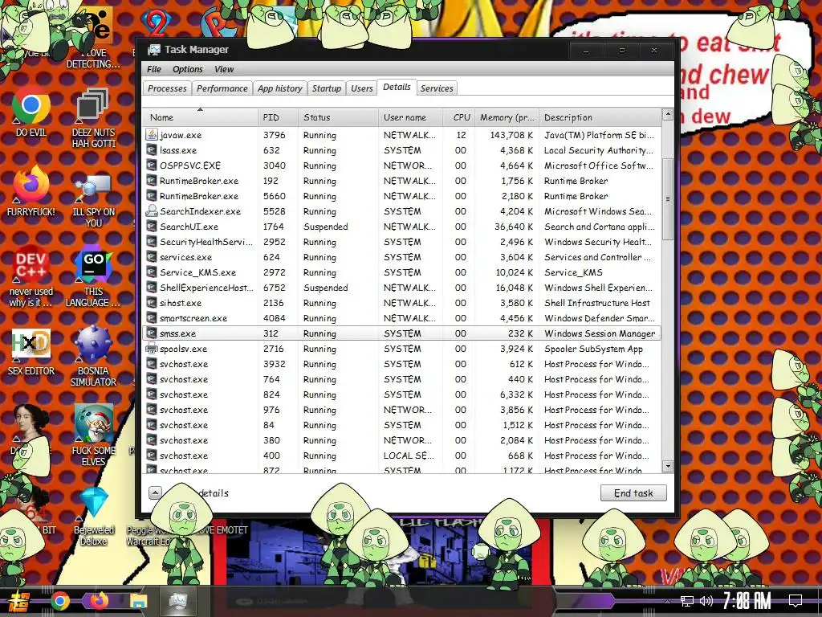
Task: Select svchost.exe with PID 976
Action: [x=401, y=409]
